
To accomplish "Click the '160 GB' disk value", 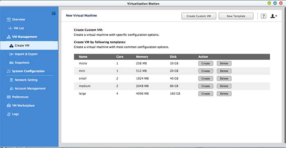I will click(x=175, y=94).
